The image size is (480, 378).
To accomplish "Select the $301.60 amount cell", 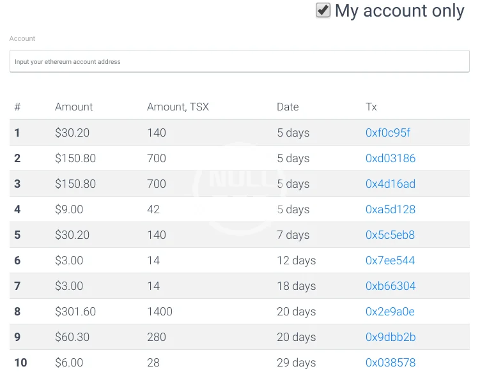I will click(75, 312).
